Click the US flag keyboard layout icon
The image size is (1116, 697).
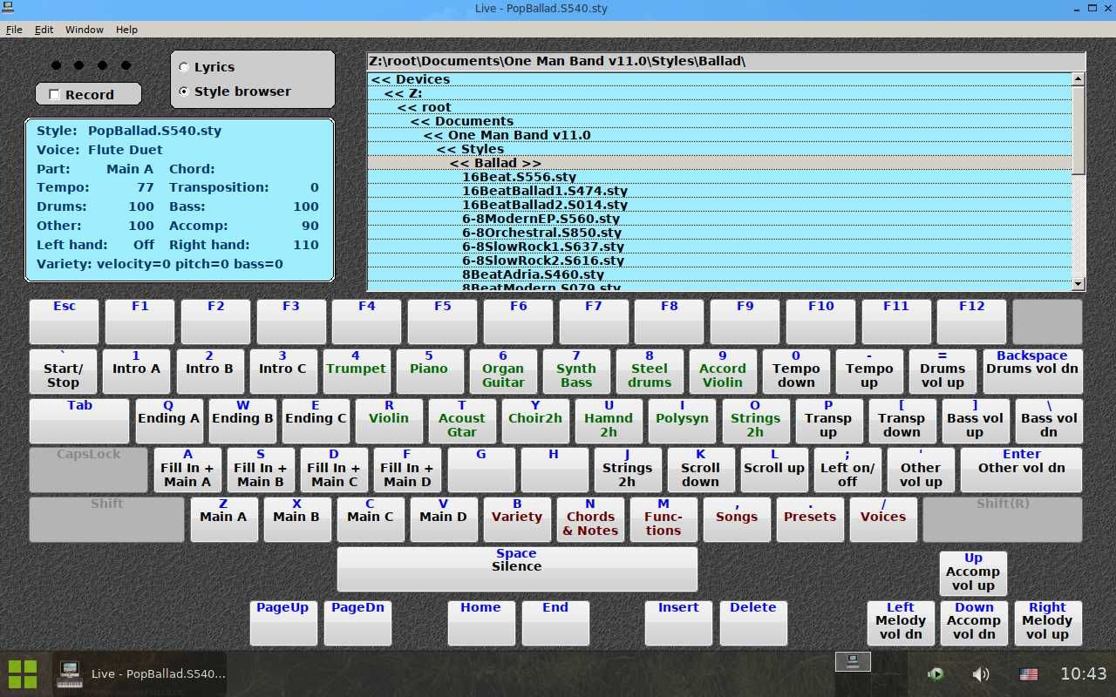pos(1029,673)
